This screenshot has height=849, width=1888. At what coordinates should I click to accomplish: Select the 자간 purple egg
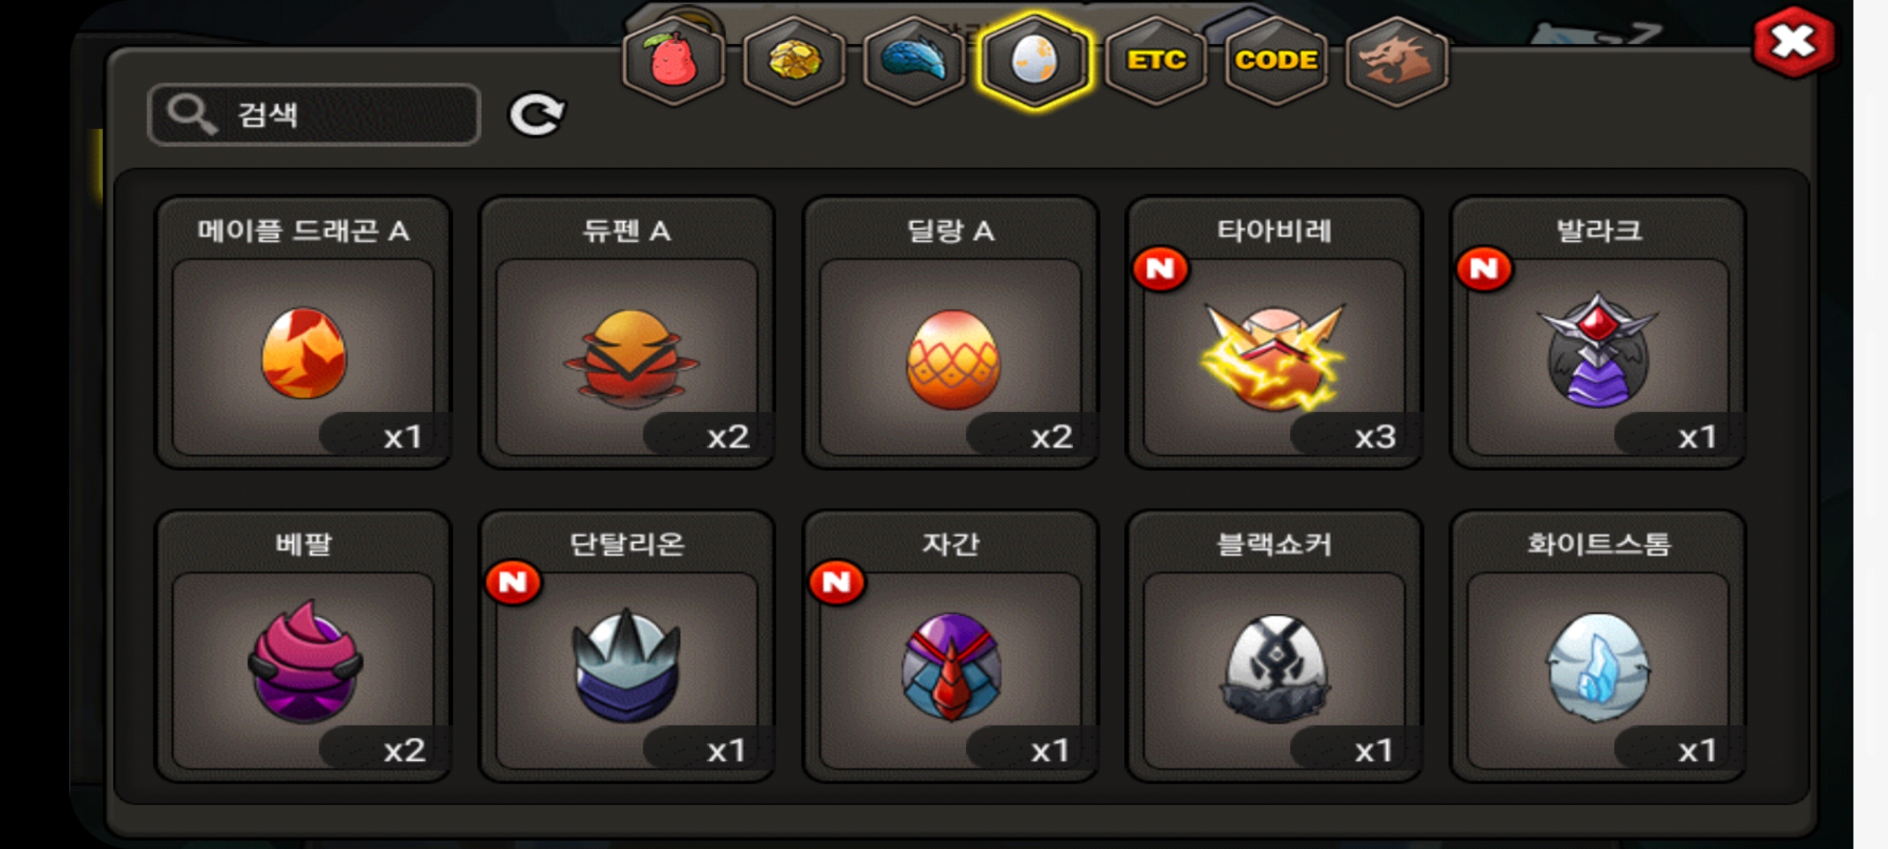[950, 646]
